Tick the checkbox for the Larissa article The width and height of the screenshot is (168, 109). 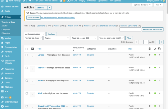click(x=27, y=55)
